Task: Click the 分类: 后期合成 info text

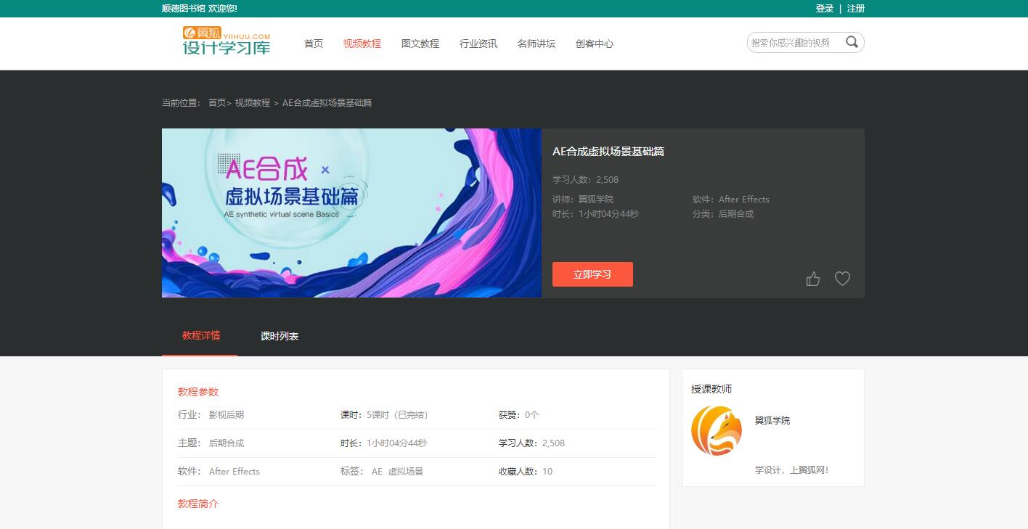Action: click(x=723, y=214)
